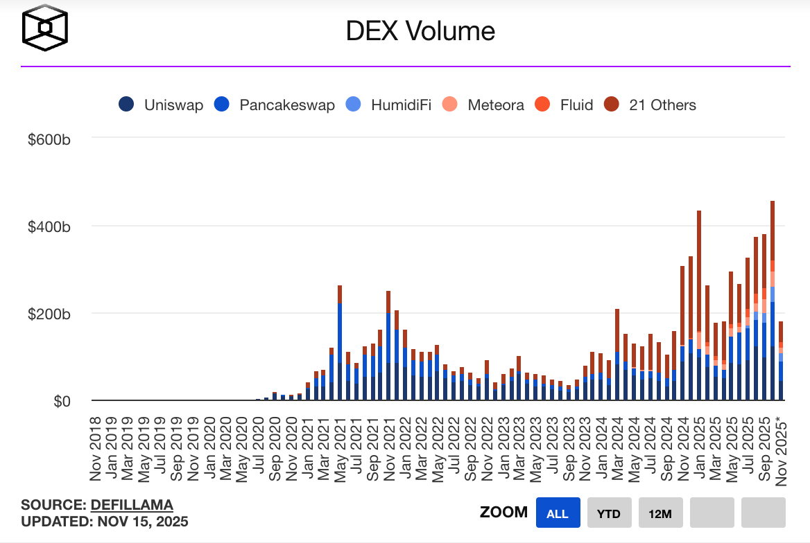
Task: Click The Block cube logo
Action: click(45, 28)
